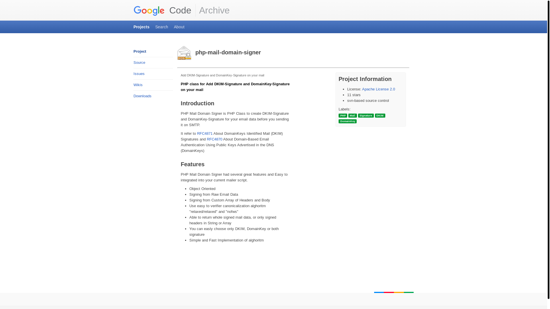Open the About navigation tab

tap(179, 27)
